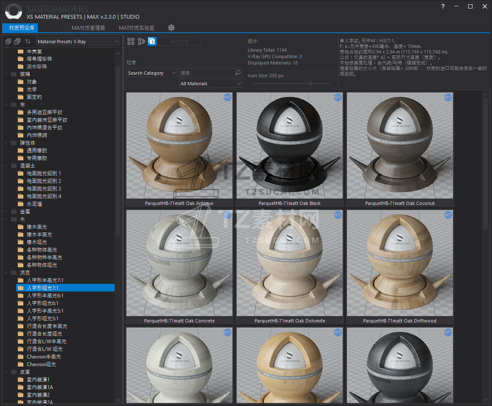The width and height of the screenshot is (492, 406).
Task: Click the RT badge on Oak Driftwood
Action: (448, 215)
